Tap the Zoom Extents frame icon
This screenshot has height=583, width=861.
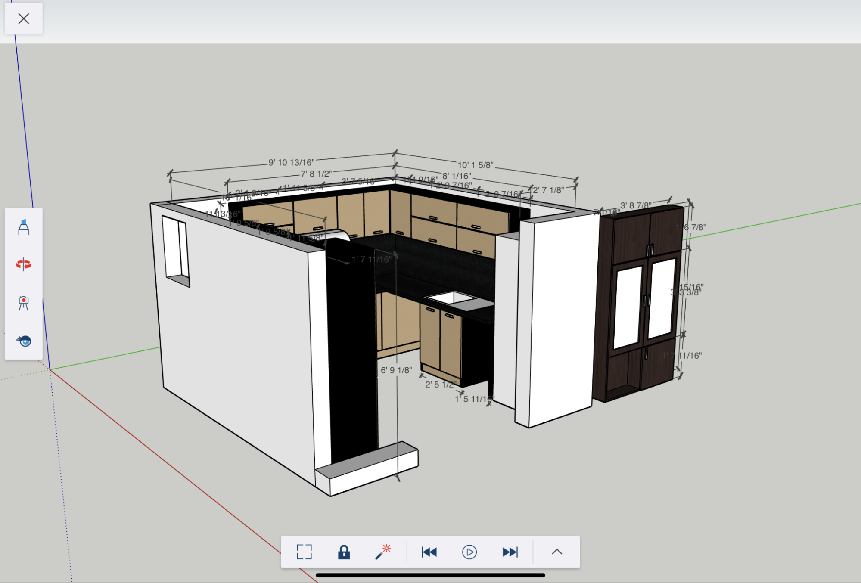click(x=304, y=552)
